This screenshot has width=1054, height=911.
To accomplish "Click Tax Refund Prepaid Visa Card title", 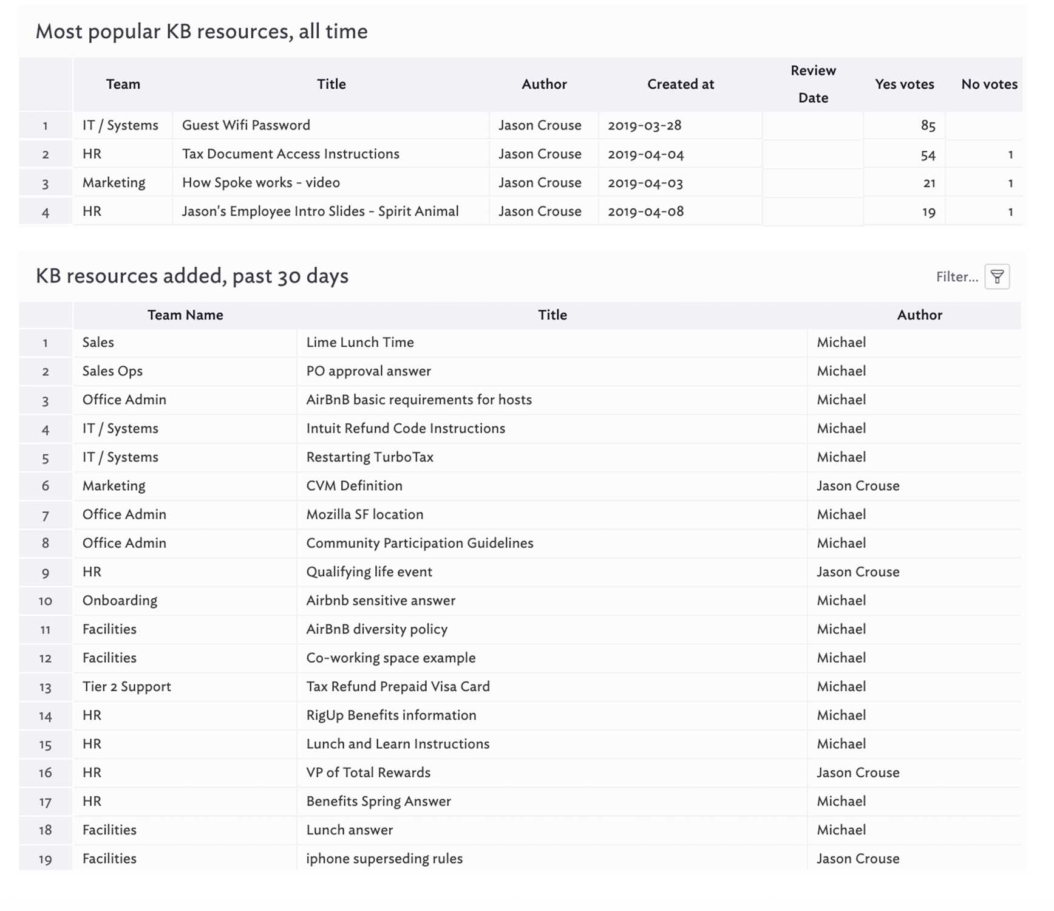I will pyautogui.click(x=398, y=687).
